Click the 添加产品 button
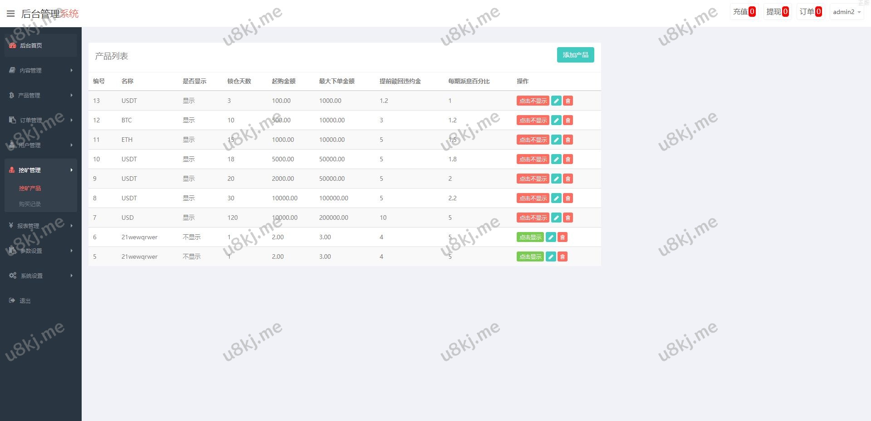This screenshot has height=421, width=871. 575,55
